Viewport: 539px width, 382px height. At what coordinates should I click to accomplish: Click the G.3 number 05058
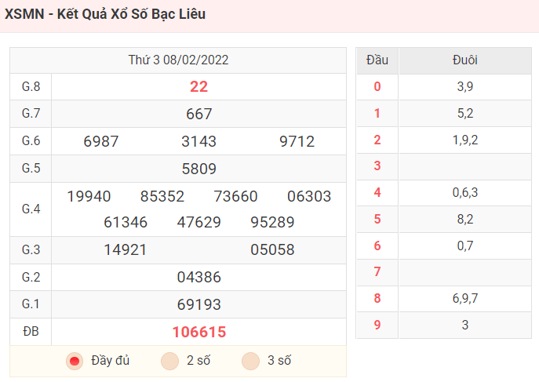coord(272,249)
